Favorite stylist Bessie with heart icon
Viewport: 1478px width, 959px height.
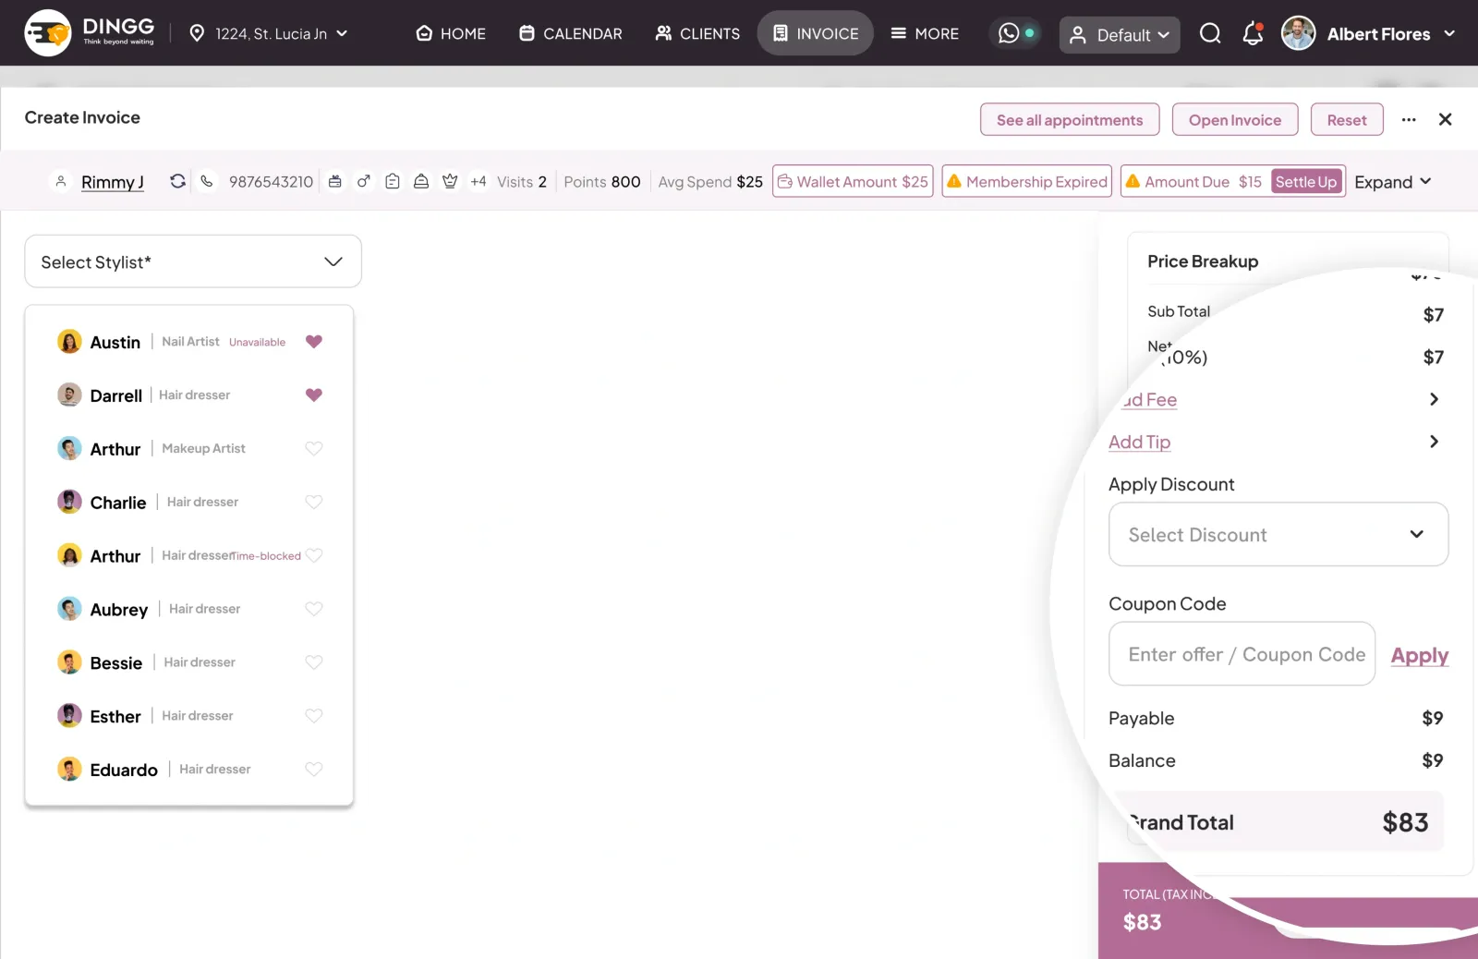coord(314,663)
